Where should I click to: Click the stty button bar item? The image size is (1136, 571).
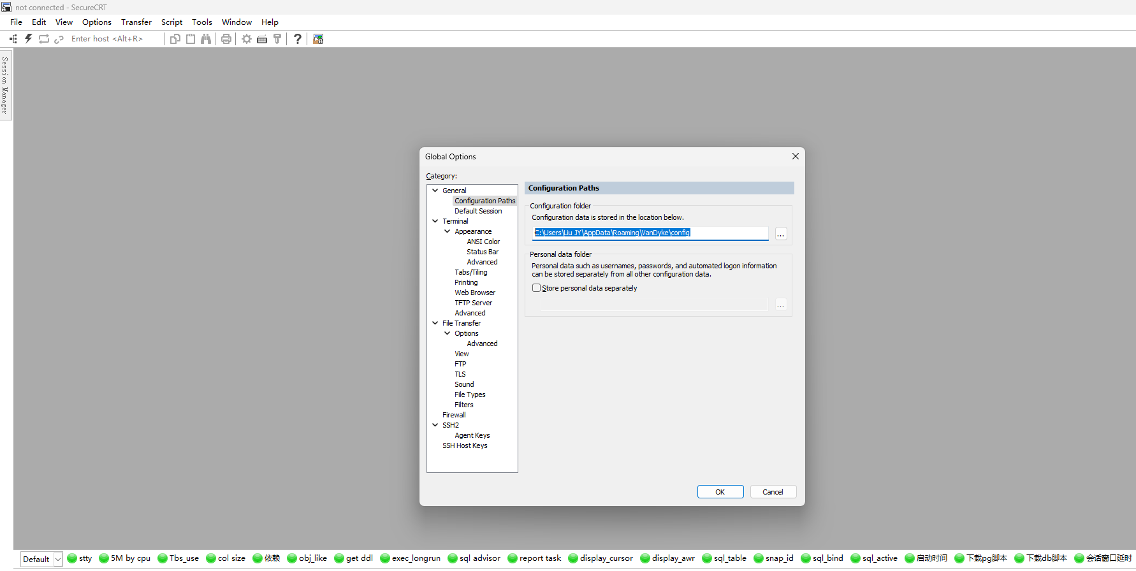tap(80, 558)
